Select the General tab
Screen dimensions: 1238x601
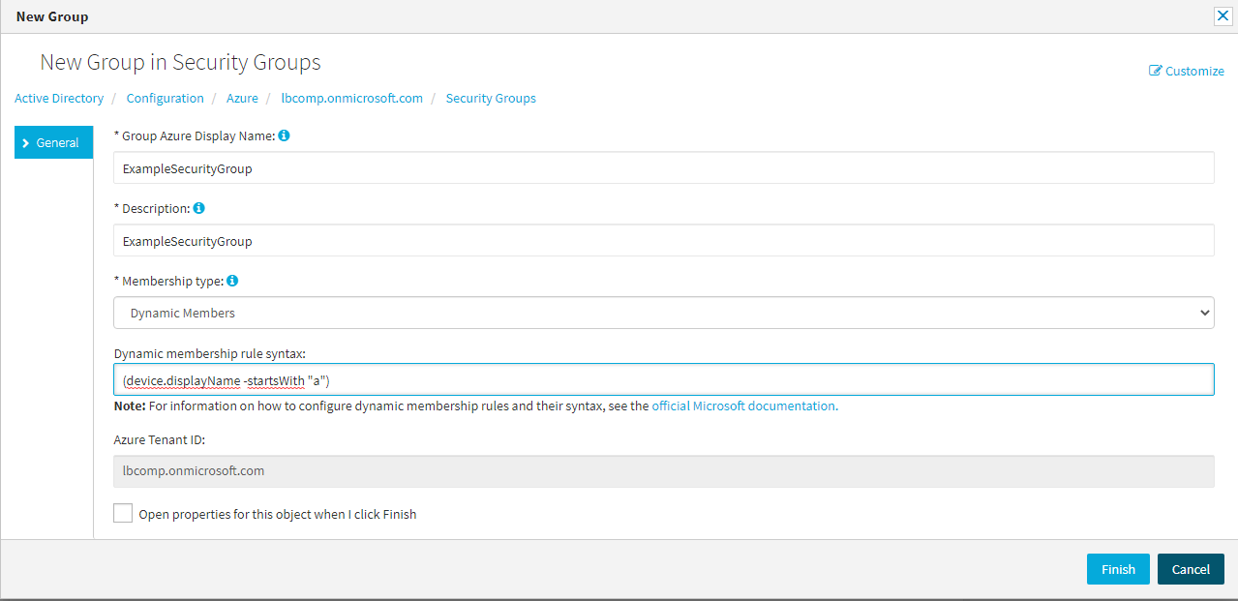pyautogui.click(x=54, y=142)
